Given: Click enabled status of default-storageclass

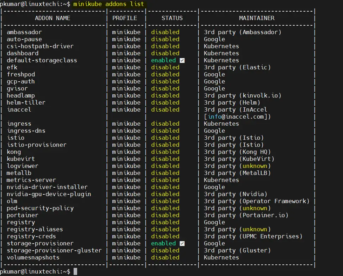Looking at the screenshot, I should tap(163, 60).
